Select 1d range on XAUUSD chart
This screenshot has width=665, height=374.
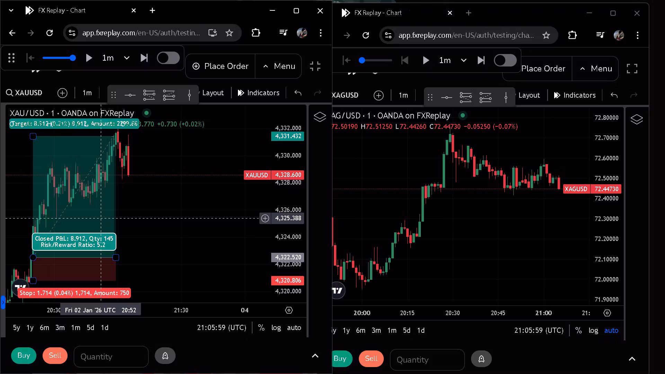point(105,328)
